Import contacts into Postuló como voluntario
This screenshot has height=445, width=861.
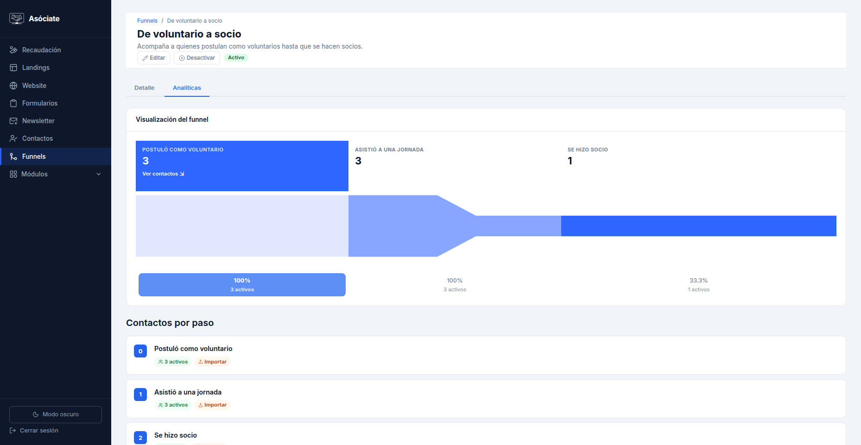pyautogui.click(x=213, y=362)
